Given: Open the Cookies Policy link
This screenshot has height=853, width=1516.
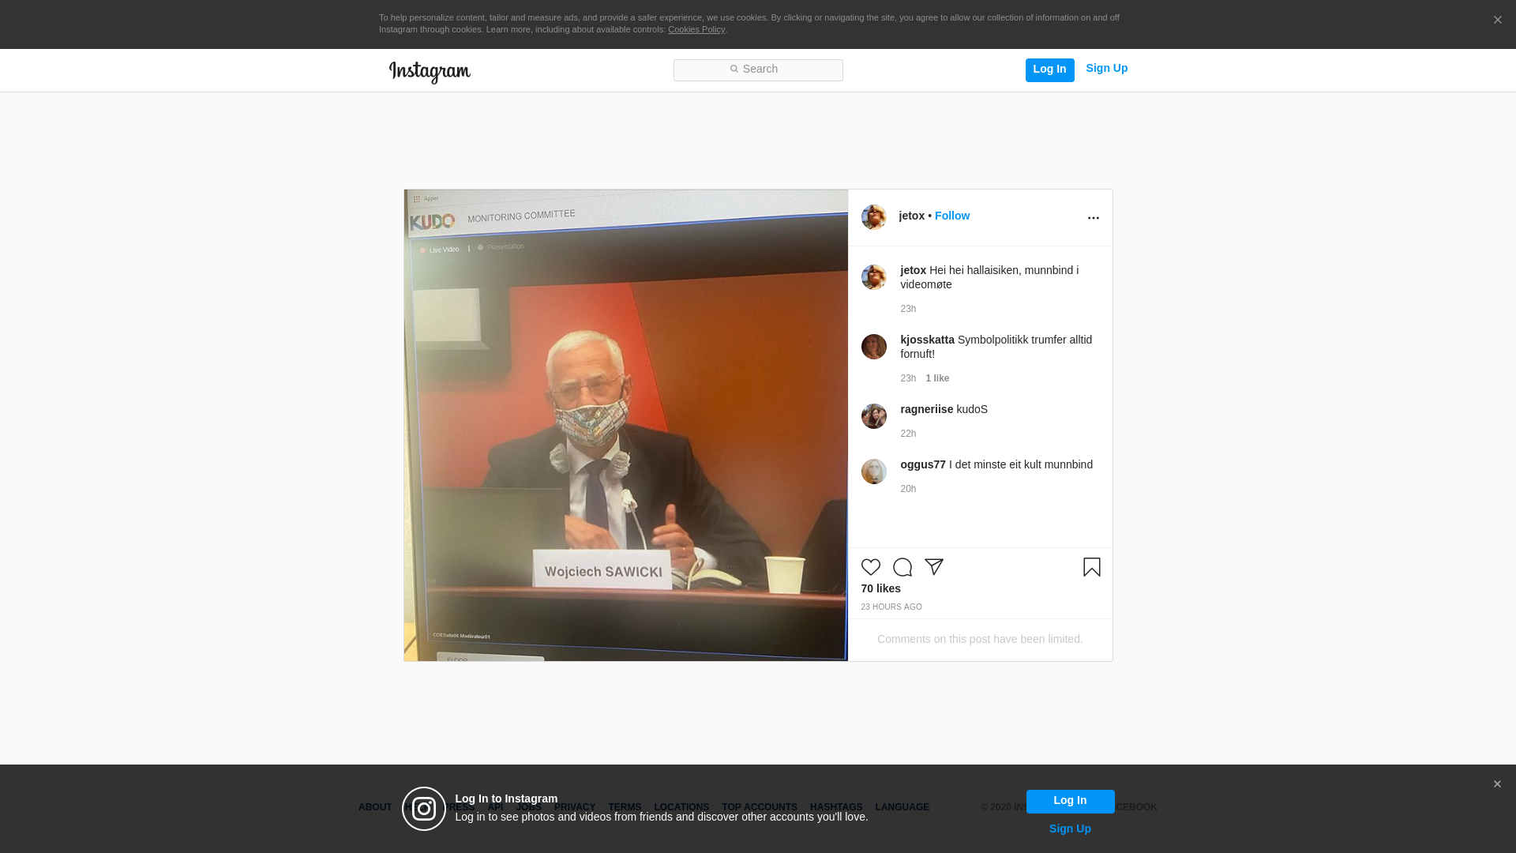Looking at the screenshot, I should (696, 29).
